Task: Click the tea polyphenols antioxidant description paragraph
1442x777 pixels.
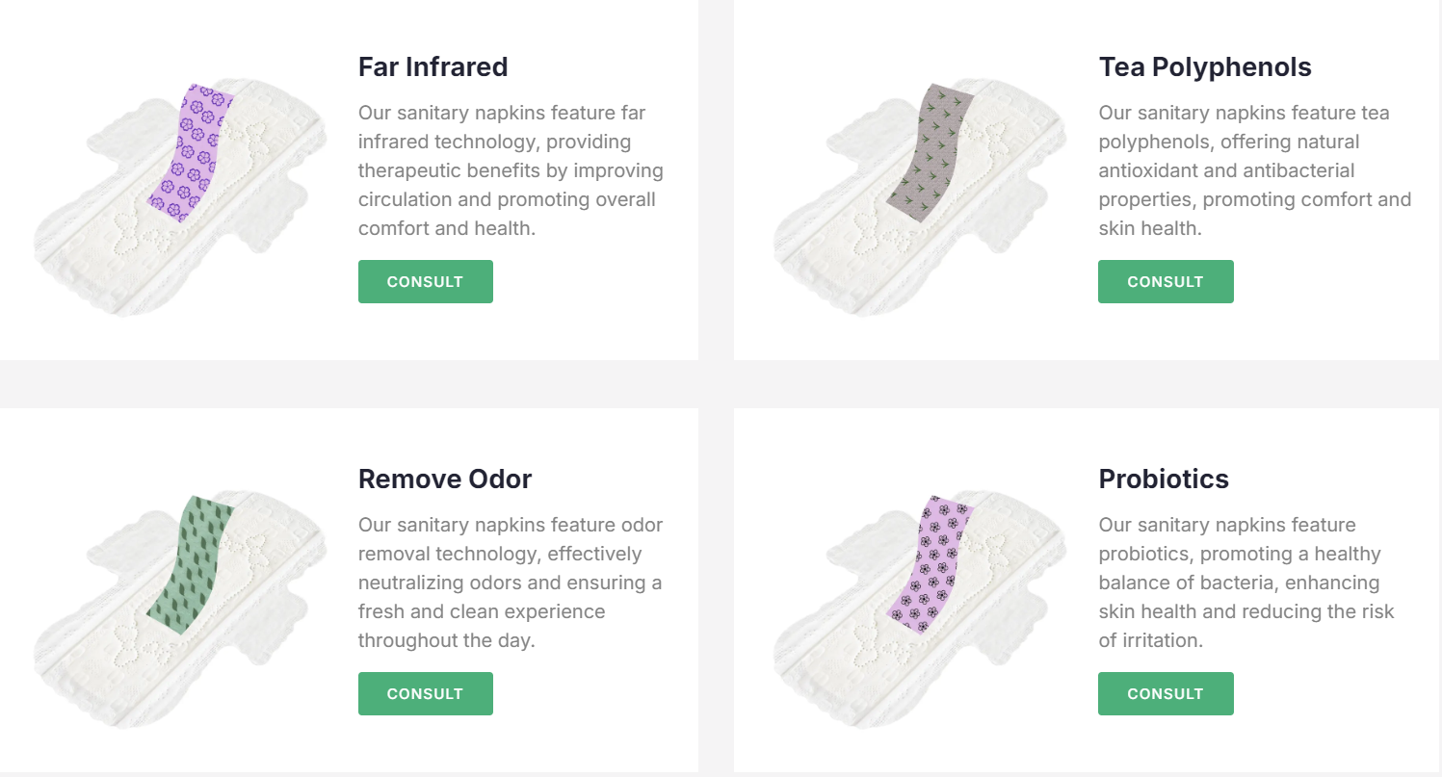Action: tap(1254, 170)
